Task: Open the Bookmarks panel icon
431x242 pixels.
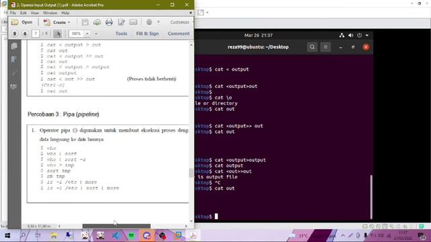Action: [x=13, y=60]
